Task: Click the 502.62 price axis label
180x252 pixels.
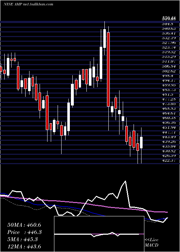Action: click(x=169, y=71)
